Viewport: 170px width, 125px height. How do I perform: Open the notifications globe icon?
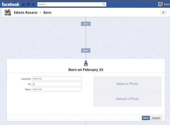pos(33,5)
